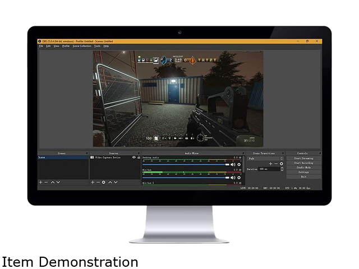Open Mic/Aux settings gear icon
Viewport: 359px width, 269px height.
tap(240, 178)
